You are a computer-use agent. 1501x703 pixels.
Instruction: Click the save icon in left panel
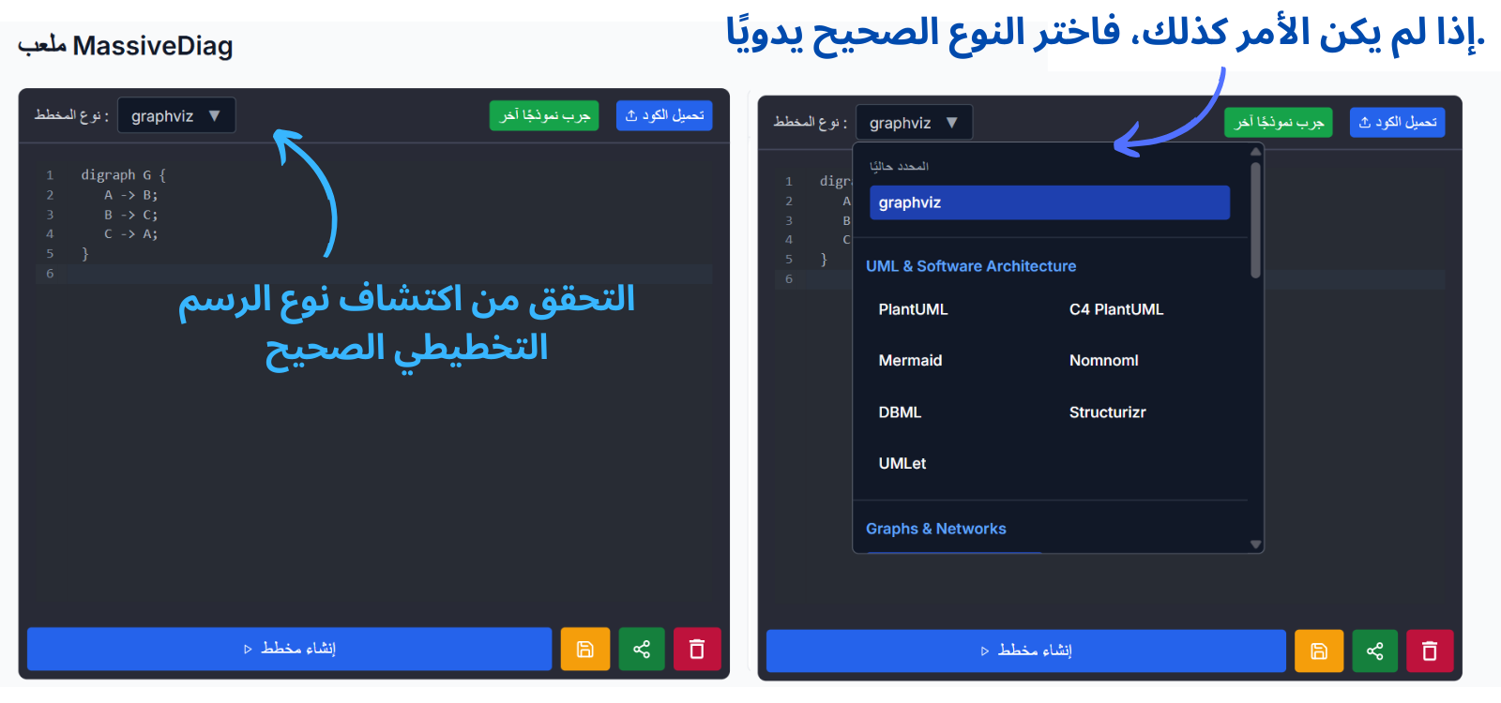[585, 649]
